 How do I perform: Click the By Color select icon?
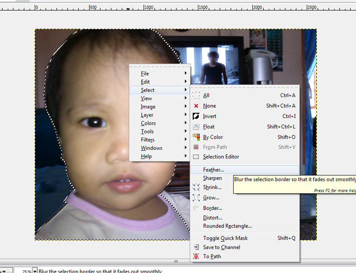(x=196, y=137)
